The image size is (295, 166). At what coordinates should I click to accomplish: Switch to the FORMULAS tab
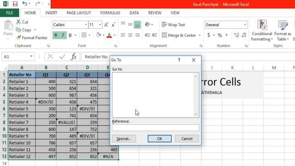point(110,13)
